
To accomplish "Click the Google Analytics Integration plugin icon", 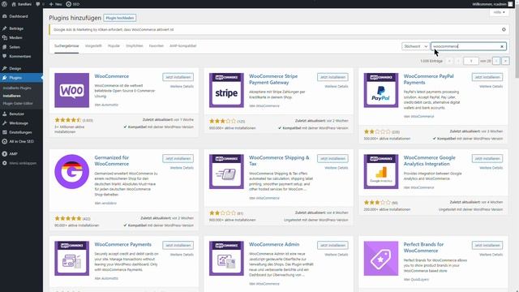I will click(381, 171).
